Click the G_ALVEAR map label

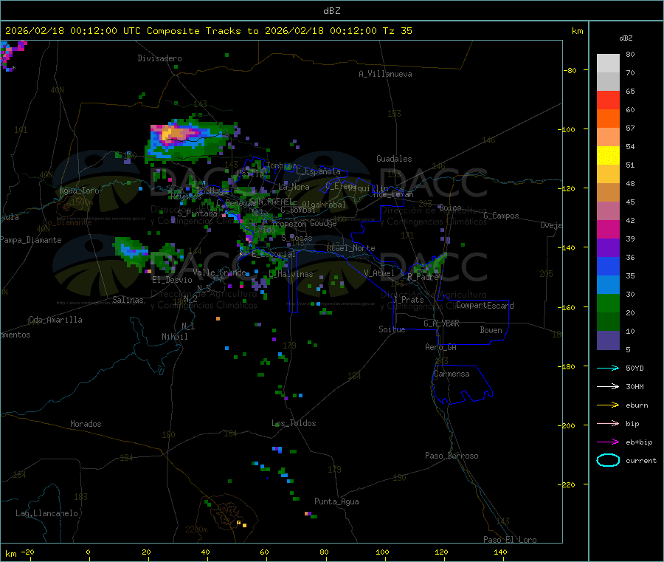click(x=441, y=323)
